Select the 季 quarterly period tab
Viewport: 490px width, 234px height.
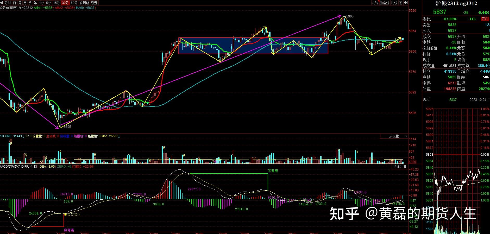(x=30, y=3)
